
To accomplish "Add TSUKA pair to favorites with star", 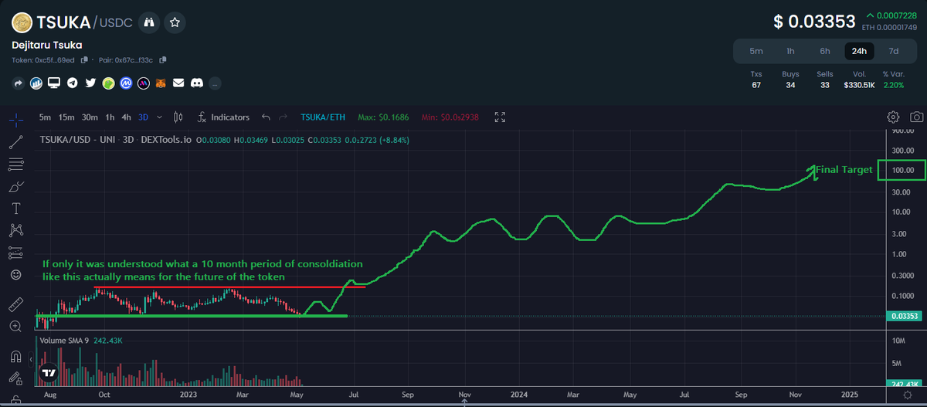I will click(175, 23).
